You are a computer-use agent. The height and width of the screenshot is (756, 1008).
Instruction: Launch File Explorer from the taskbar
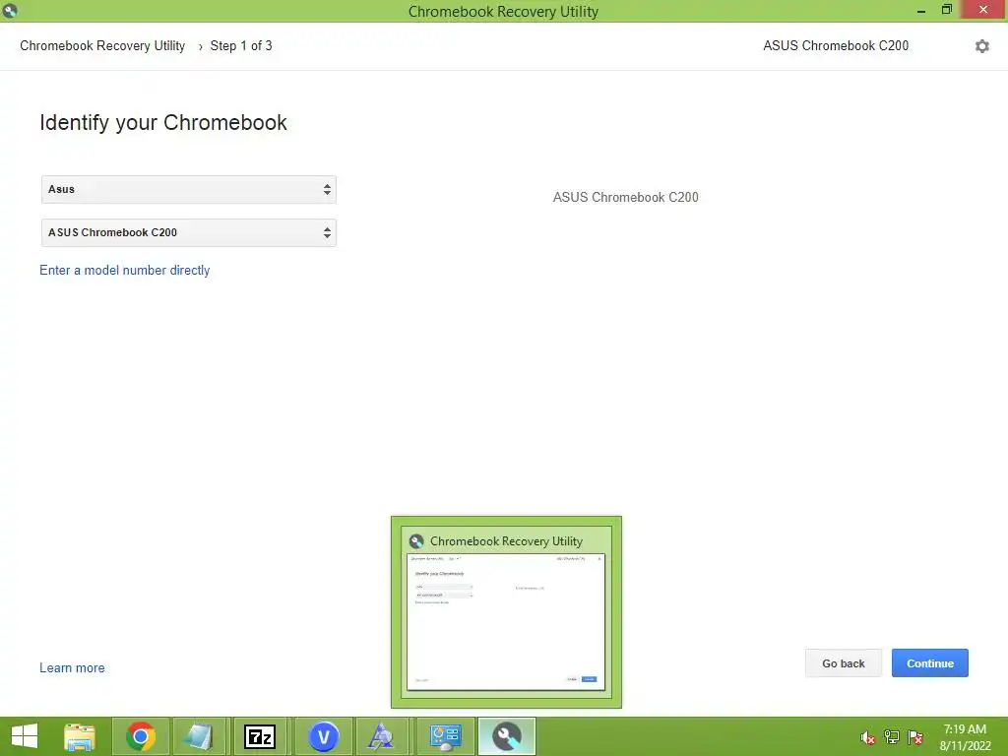80,736
